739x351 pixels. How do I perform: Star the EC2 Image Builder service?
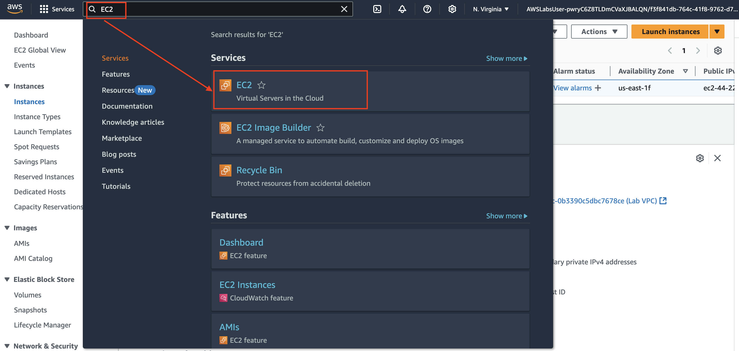tap(320, 127)
